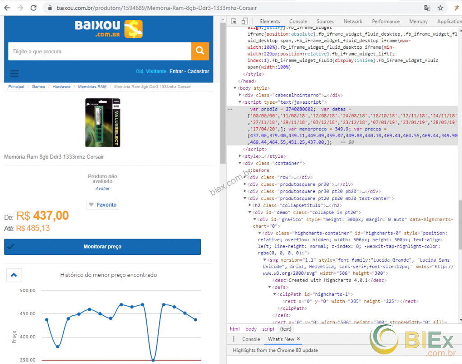Expand the h2 collapsetitulo node
The width and height of the screenshot is (462, 364).
point(250,205)
